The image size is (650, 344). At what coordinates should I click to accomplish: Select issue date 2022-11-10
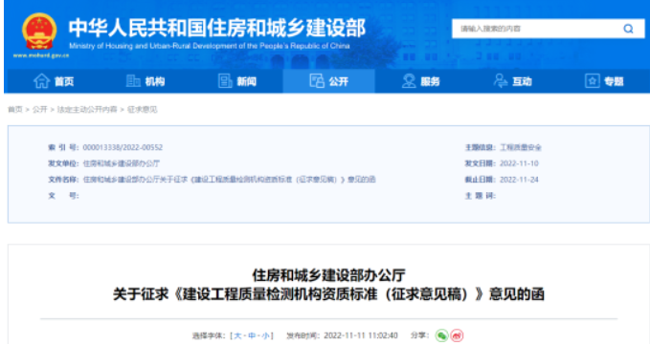pyautogui.click(x=519, y=163)
